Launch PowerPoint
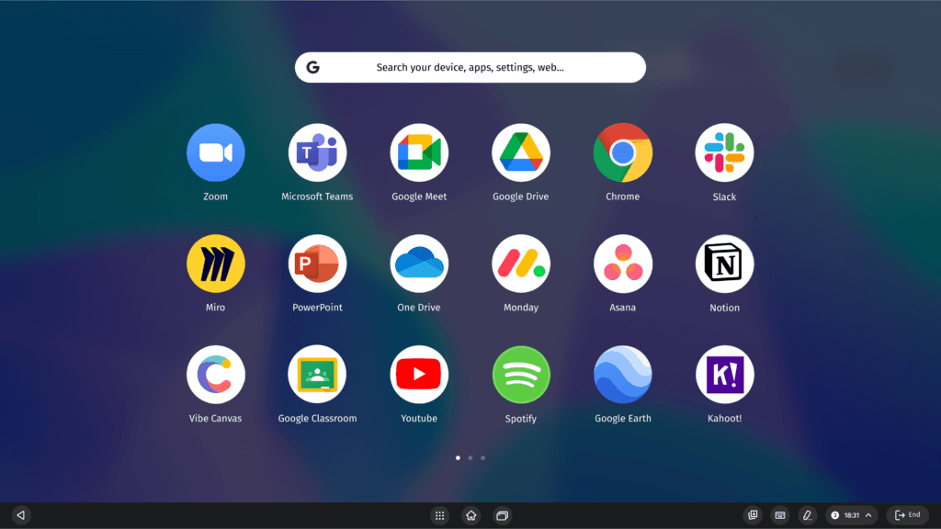 point(317,263)
